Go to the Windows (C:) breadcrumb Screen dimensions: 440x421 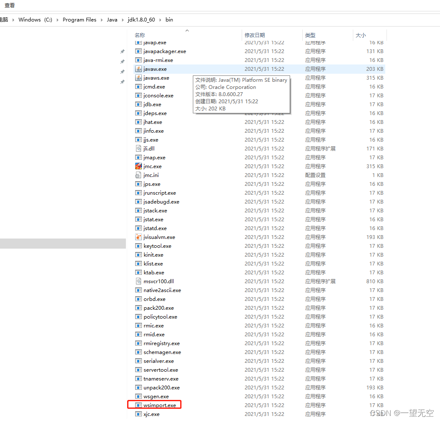tap(35, 20)
